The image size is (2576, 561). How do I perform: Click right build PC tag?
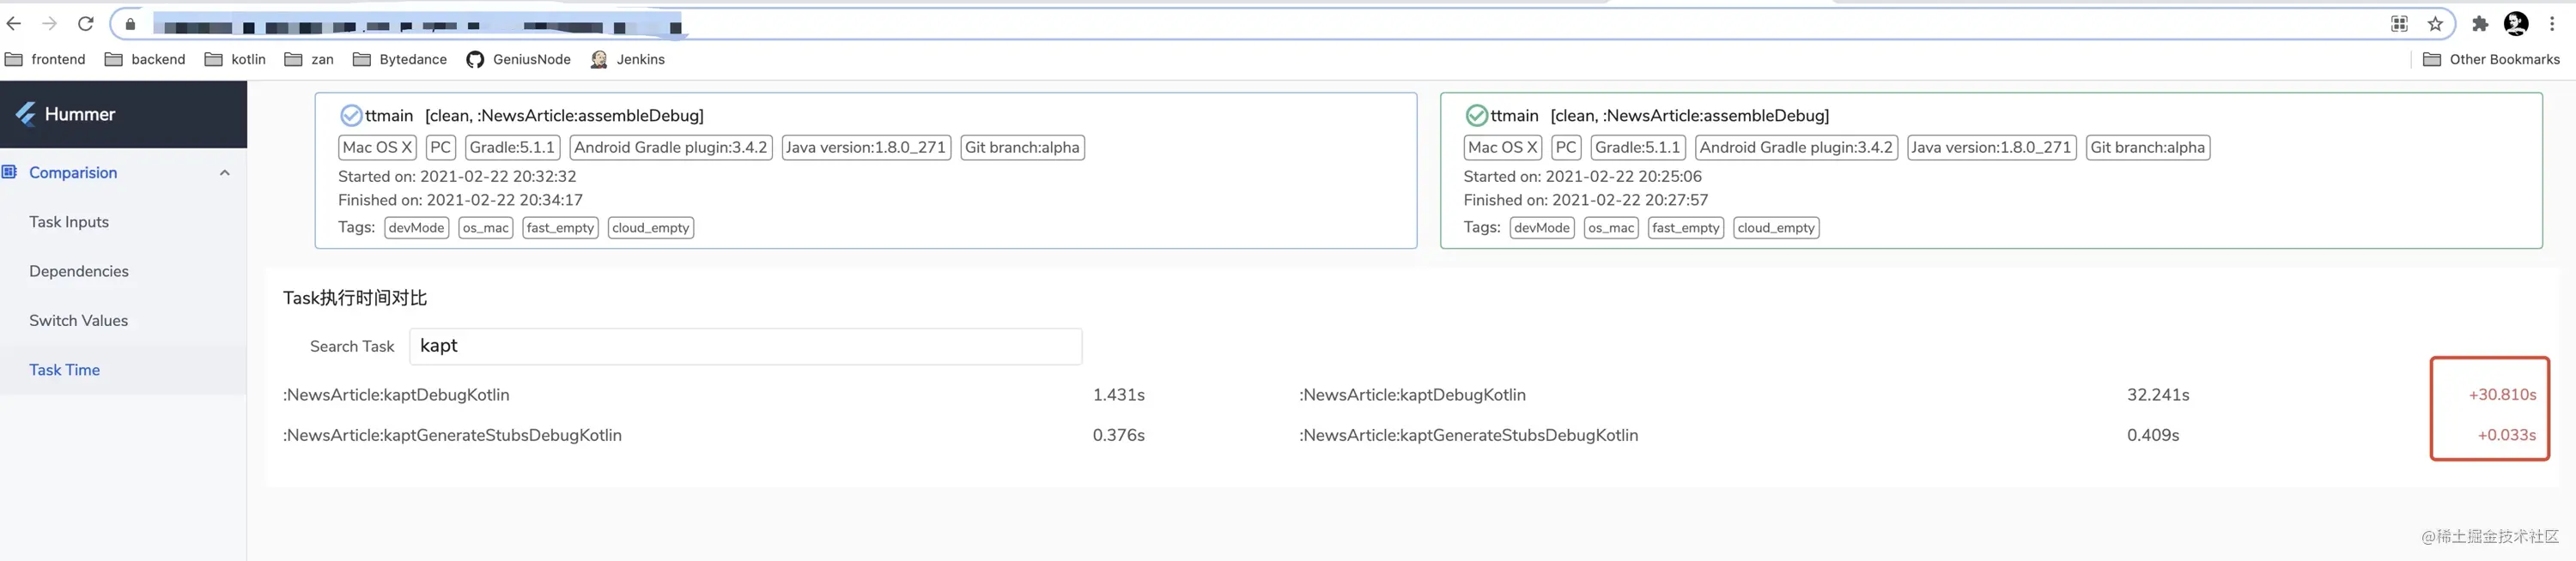[x=1567, y=148]
